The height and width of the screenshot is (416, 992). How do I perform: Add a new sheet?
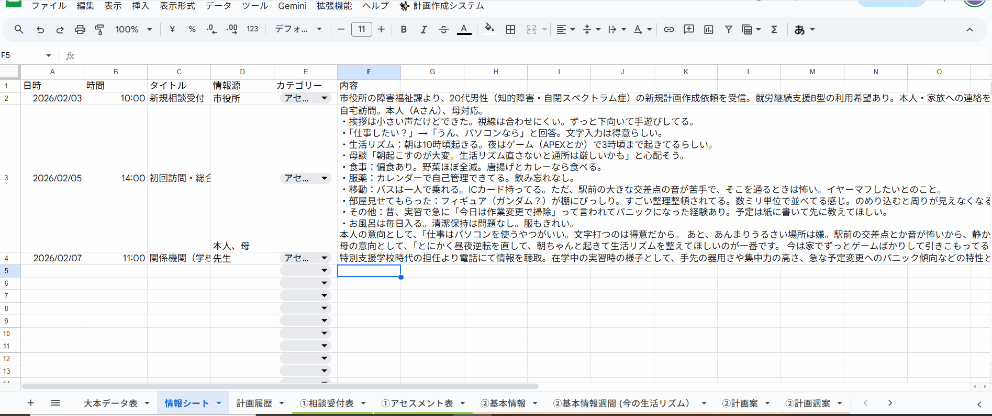click(30, 403)
